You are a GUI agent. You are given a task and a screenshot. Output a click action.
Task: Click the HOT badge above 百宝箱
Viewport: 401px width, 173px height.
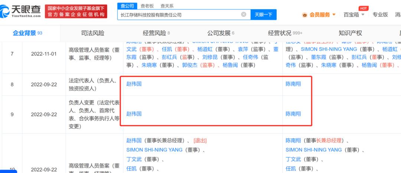click(363, 9)
